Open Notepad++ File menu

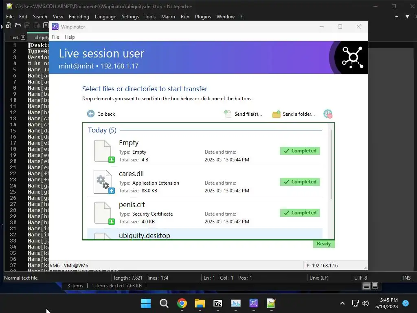click(10, 16)
